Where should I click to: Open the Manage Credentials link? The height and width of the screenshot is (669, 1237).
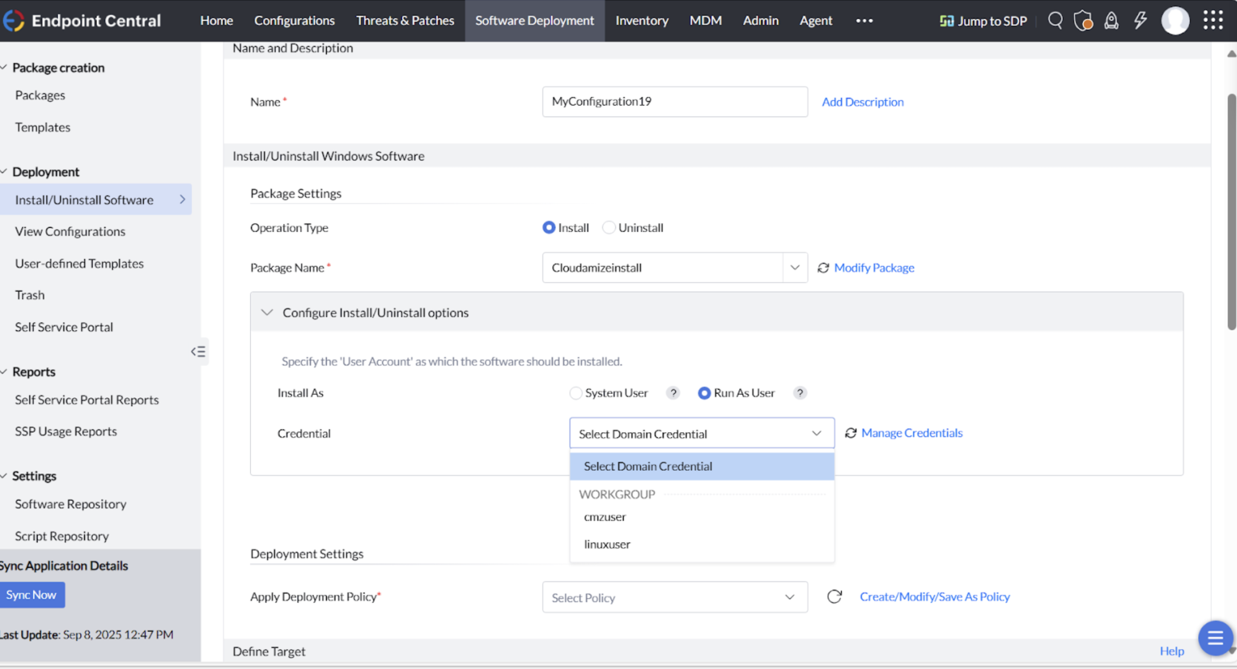911,433
